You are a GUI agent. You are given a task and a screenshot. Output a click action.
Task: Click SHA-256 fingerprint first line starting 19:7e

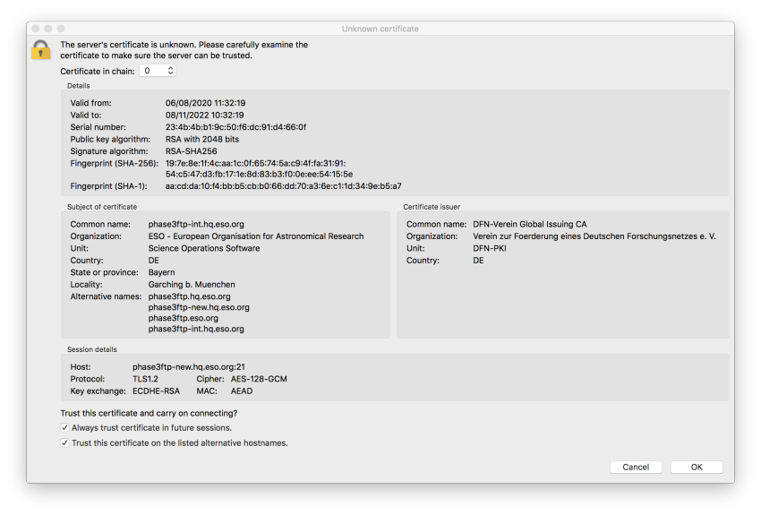(256, 164)
